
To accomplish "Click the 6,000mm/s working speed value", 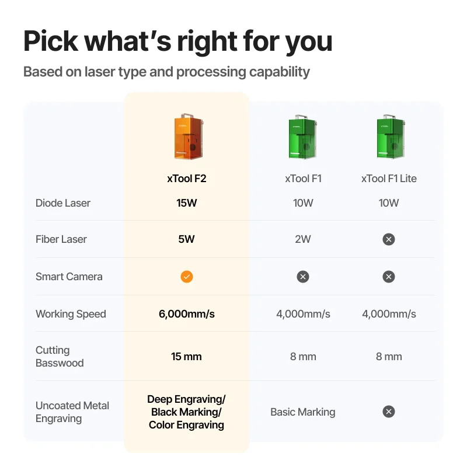I will [187, 314].
